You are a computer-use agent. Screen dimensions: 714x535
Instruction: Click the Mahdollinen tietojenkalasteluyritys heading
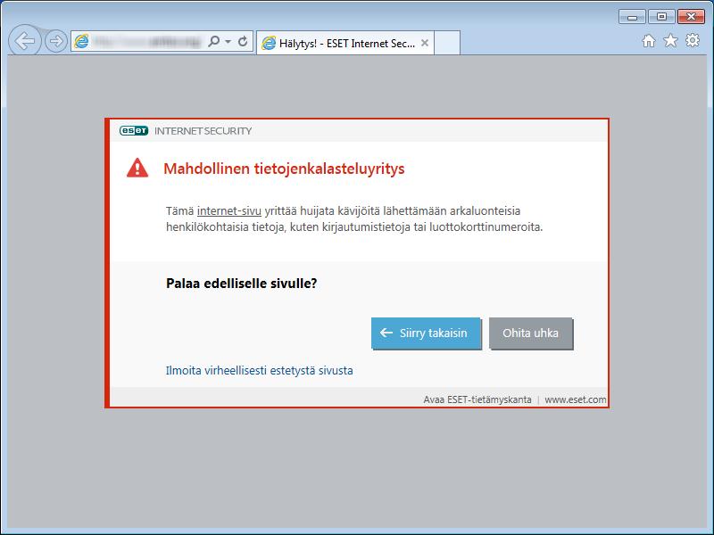[x=284, y=169]
